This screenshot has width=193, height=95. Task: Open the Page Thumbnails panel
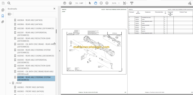coord(3,10)
